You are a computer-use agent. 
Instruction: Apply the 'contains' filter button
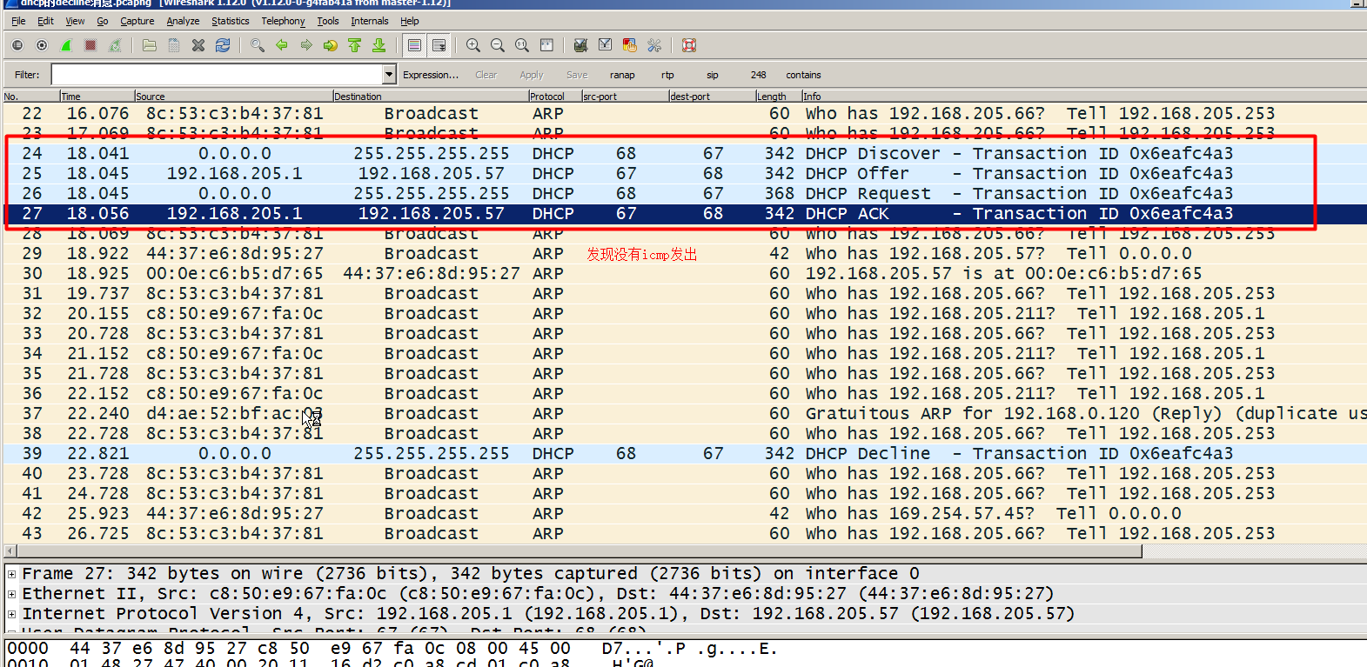pyautogui.click(x=803, y=75)
